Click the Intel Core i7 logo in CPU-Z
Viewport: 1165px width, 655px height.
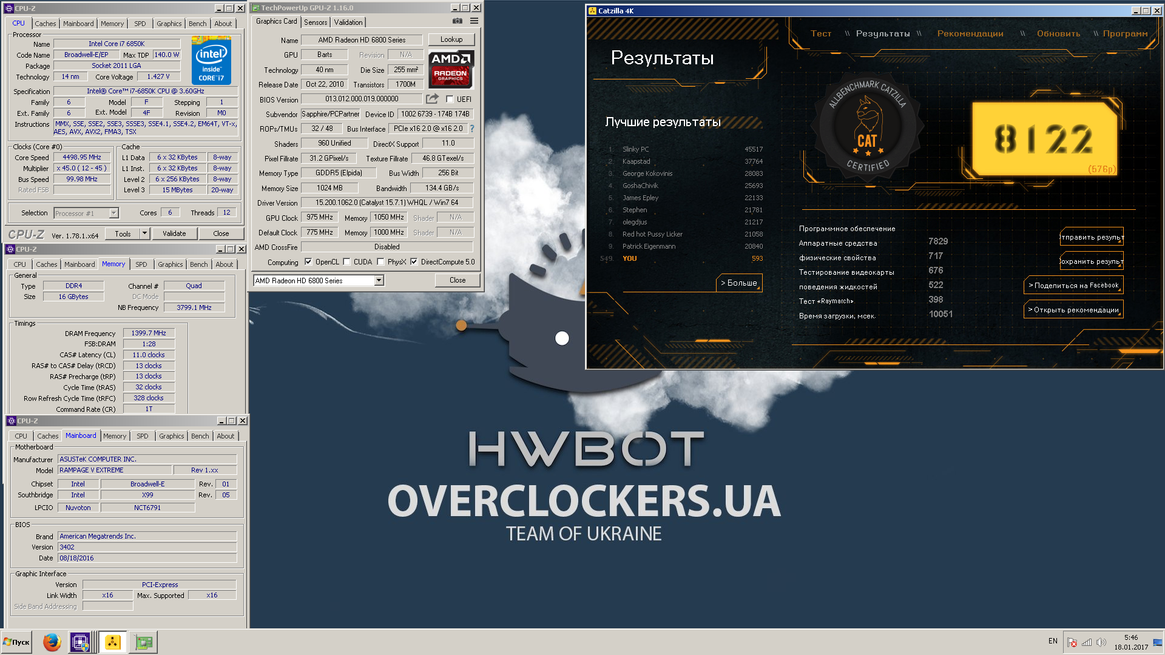pyautogui.click(x=211, y=61)
